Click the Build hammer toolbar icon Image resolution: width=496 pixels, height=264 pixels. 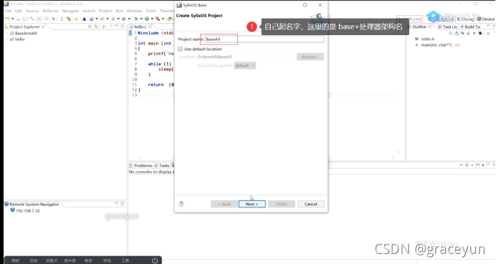click(x=32, y=19)
